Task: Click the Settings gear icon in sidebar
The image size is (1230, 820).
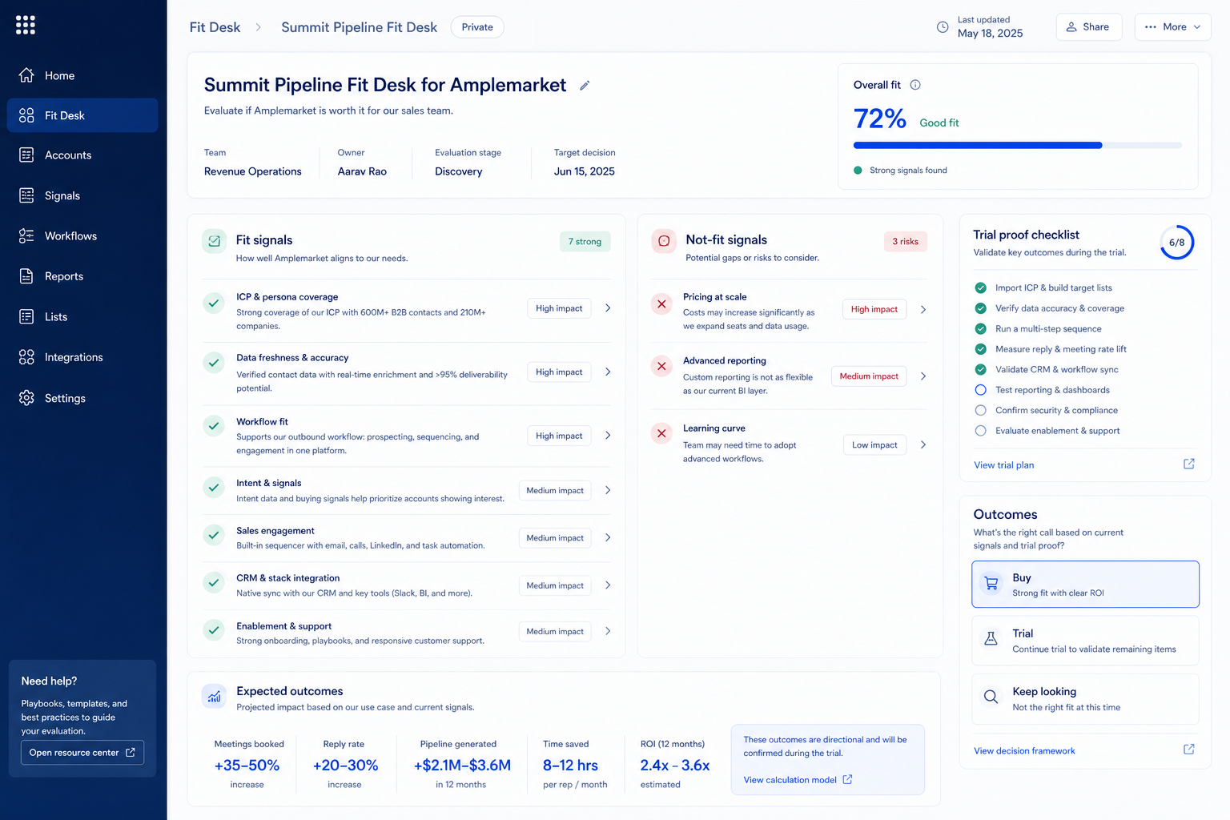Action: [x=26, y=398]
